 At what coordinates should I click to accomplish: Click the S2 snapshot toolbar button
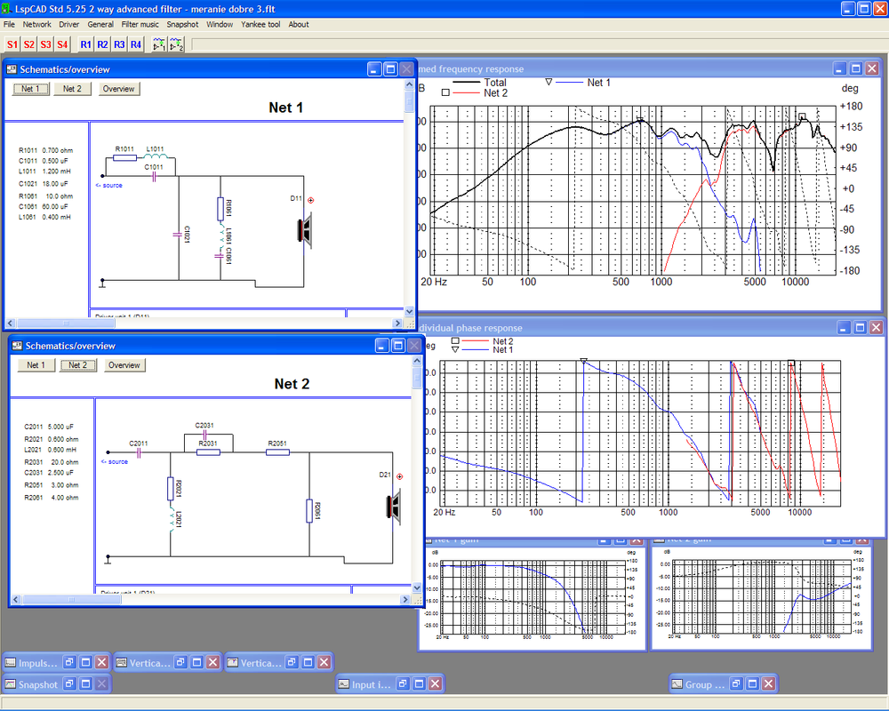click(x=29, y=44)
